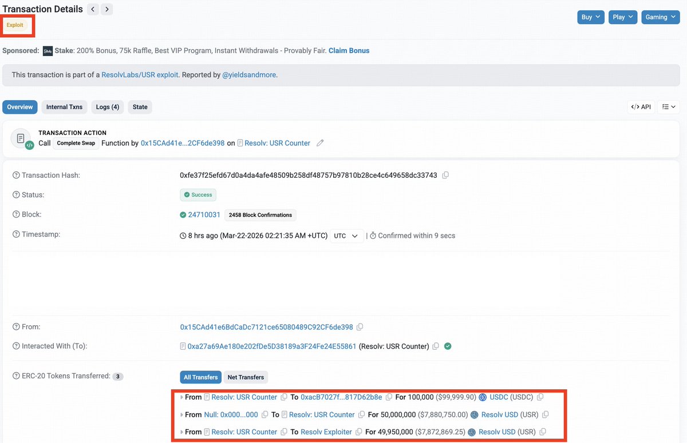Click the edit pencil beside Resolv: USR Counter
The height and width of the screenshot is (443, 687).
320,143
